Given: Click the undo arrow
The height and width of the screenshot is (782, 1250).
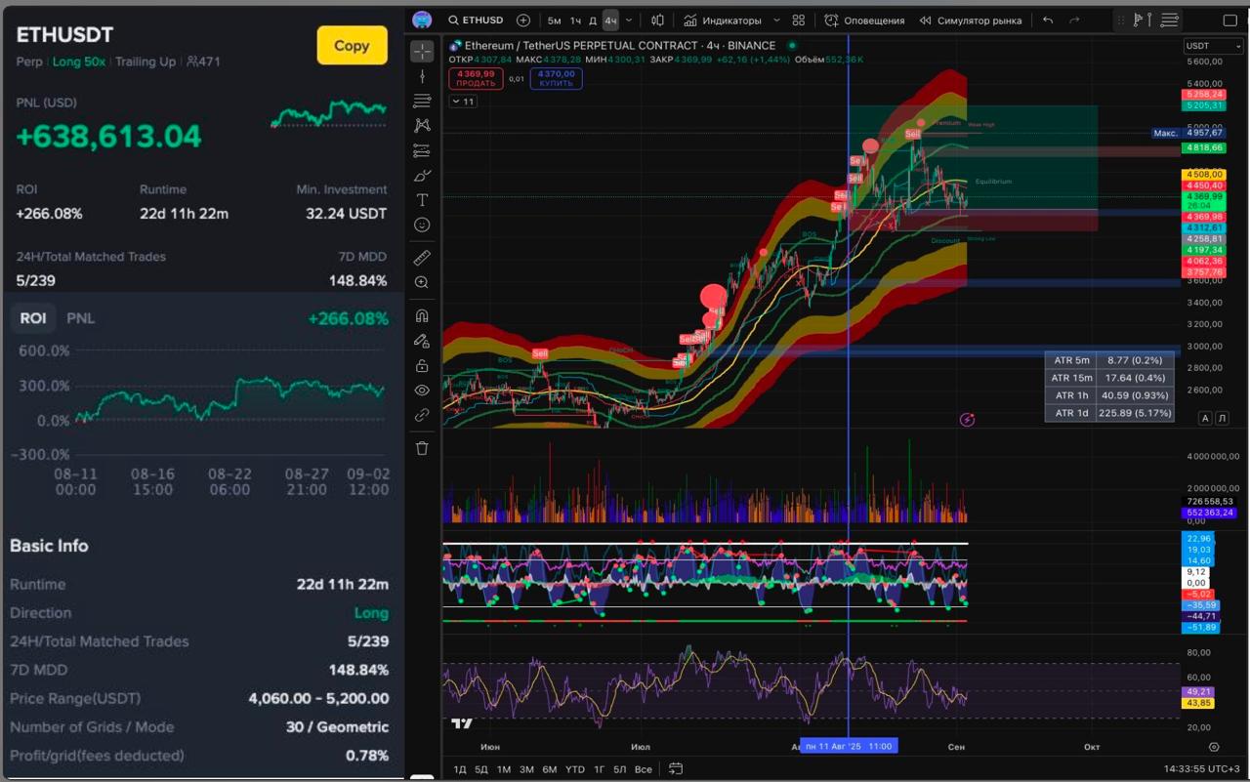Looking at the screenshot, I should [1048, 20].
